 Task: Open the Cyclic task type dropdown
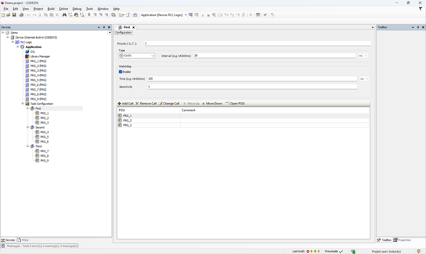152,55
